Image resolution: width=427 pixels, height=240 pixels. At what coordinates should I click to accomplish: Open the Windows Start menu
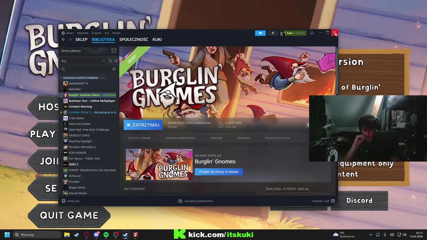(7, 235)
